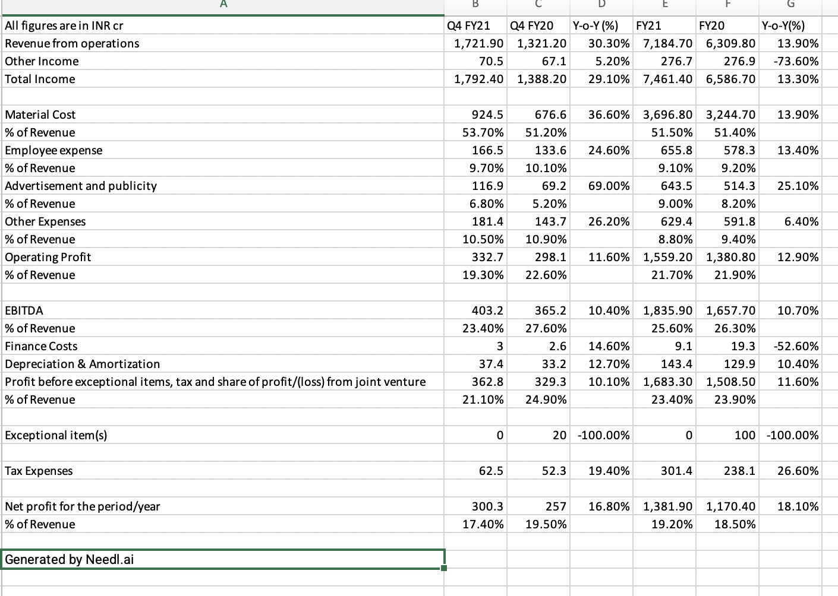Click the 'Advertisement and publicity' label cell
The width and height of the screenshot is (838, 596).
pos(222,186)
